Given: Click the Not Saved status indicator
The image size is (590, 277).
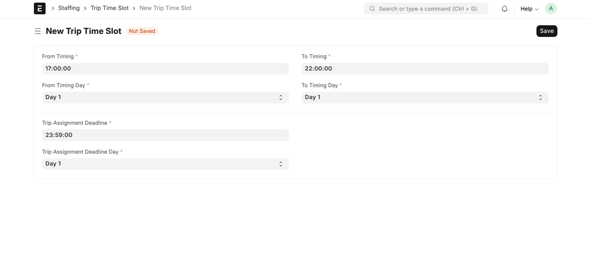Looking at the screenshot, I should pyautogui.click(x=142, y=31).
